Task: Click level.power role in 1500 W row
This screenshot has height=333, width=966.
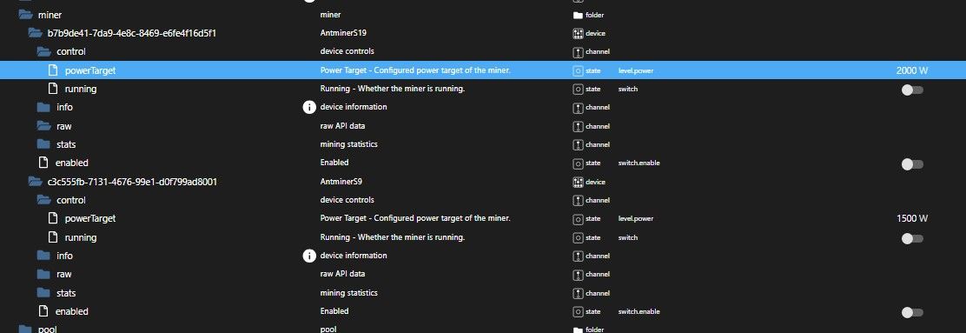Action: click(x=636, y=219)
